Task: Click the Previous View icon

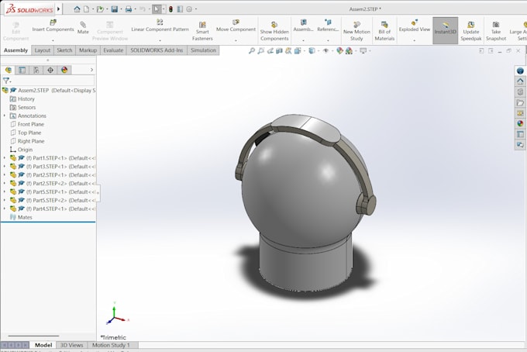Action: pos(270,50)
